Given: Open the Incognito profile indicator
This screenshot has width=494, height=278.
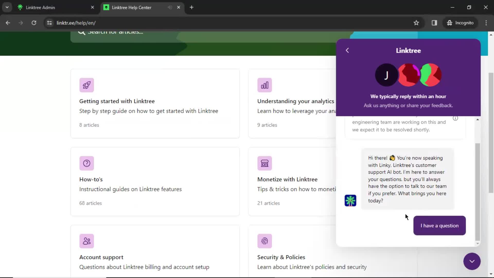Looking at the screenshot, I should click(x=460, y=23).
